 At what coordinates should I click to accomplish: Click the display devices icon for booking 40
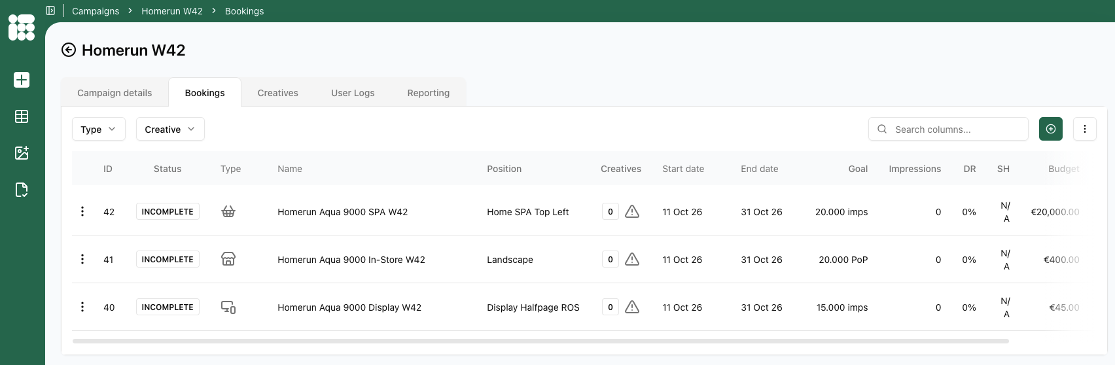click(x=228, y=307)
